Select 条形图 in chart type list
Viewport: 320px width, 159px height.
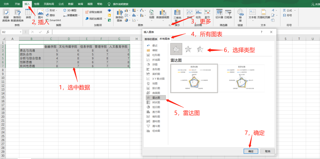pos(156,69)
